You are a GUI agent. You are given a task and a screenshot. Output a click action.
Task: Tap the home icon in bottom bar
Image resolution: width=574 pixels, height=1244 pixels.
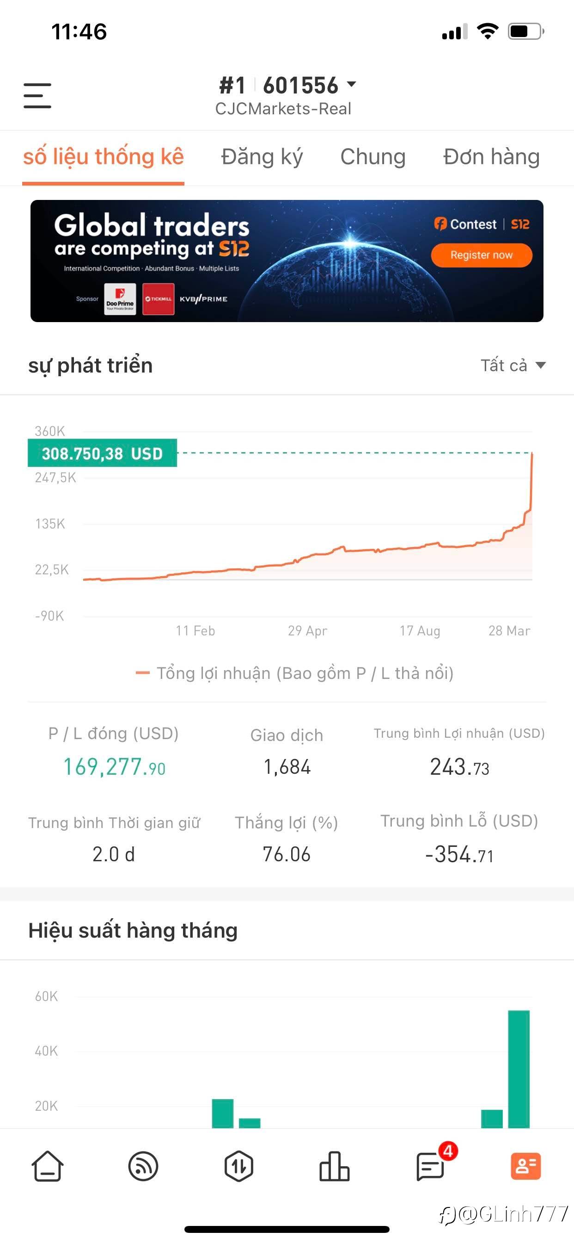pos(47,1166)
